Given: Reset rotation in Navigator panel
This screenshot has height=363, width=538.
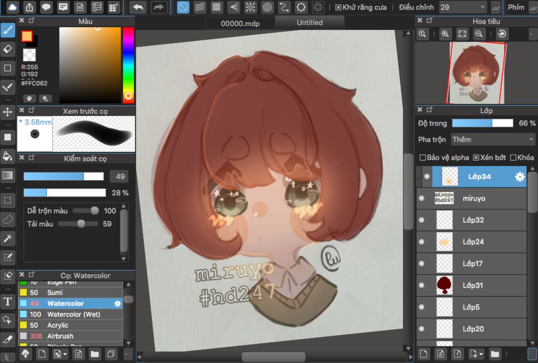Looking at the screenshot, I should pos(502,34).
